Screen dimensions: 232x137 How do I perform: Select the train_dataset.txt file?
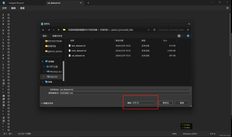coord(79,51)
